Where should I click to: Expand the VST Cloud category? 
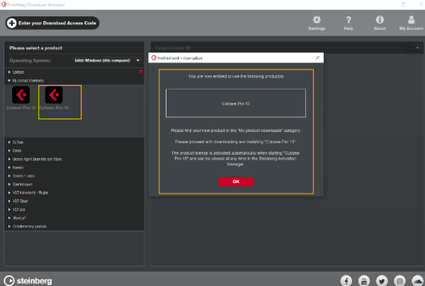point(9,201)
